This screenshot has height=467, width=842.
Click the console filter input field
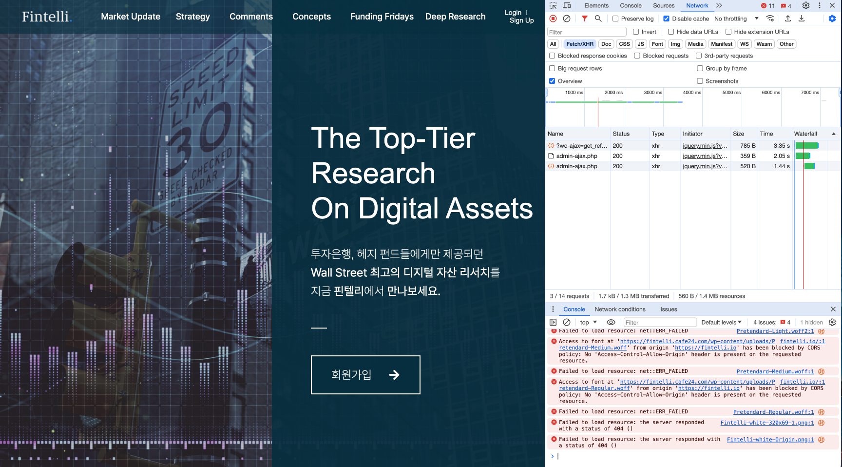click(x=660, y=322)
